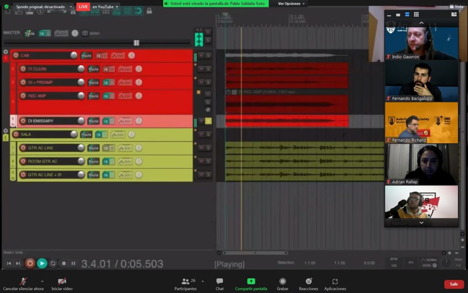The image size is (468, 293).
Task: Collapse the SALA folder track
Action: pyautogui.click(x=5, y=131)
